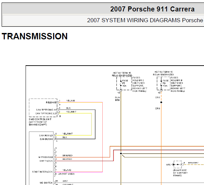The height and width of the screenshot is (185, 204).
Task: Click the "FUSE F5 15A" label
Action: [125, 83]
